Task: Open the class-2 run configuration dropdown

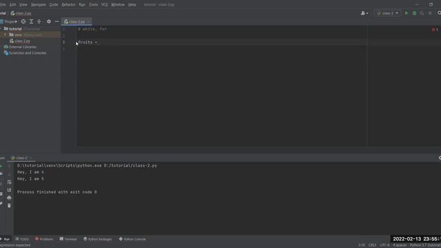Action: [x=387, y=13]
